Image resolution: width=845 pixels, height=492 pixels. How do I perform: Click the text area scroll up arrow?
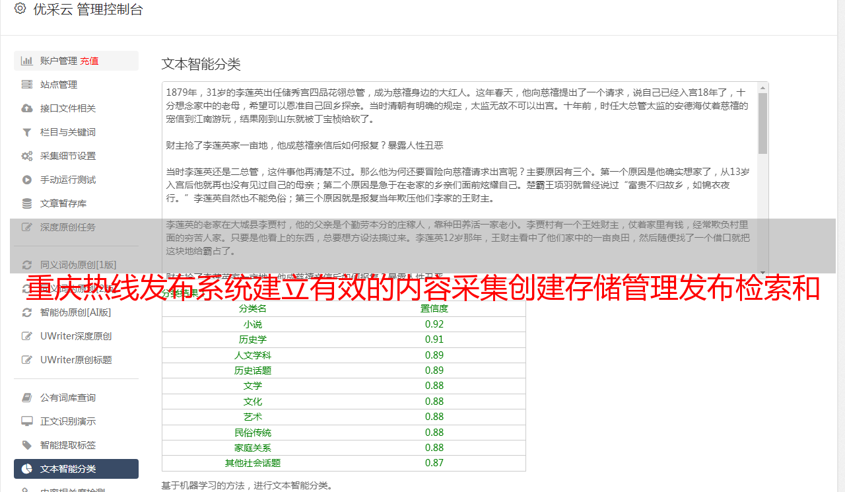[x=762, y=87]
